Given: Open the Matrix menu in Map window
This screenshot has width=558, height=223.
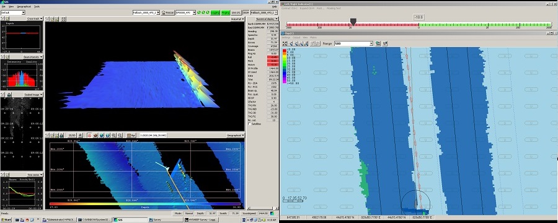Looking at the screenshot, I should coord(313,37).
